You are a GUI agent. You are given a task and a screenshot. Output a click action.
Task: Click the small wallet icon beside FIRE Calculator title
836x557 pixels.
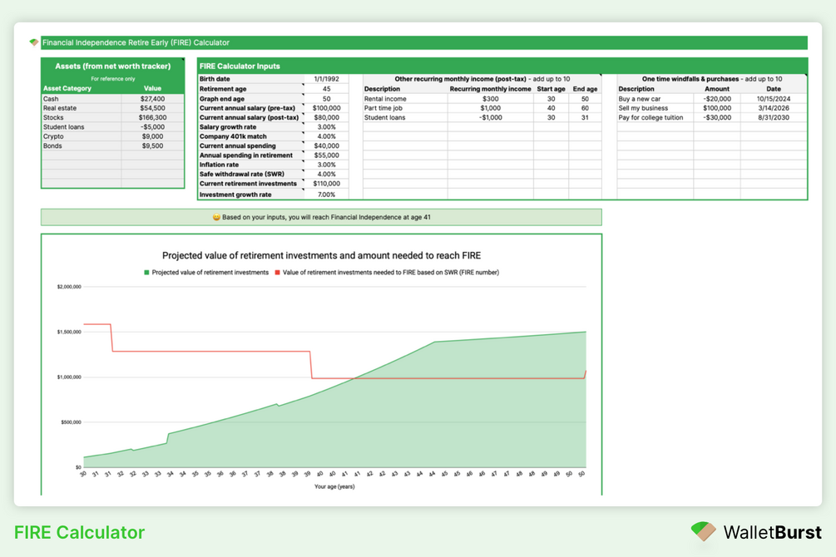[x=34, y=42]
